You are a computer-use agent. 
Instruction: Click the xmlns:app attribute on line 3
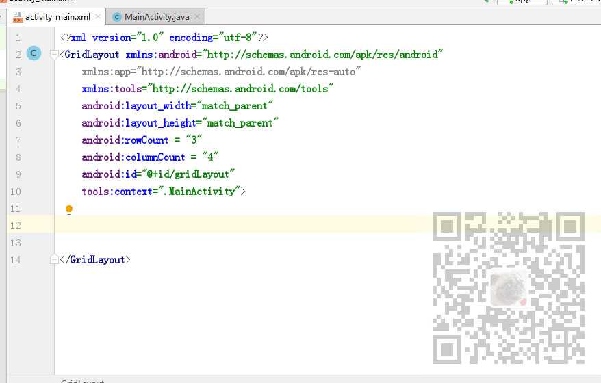click(221, 72)
